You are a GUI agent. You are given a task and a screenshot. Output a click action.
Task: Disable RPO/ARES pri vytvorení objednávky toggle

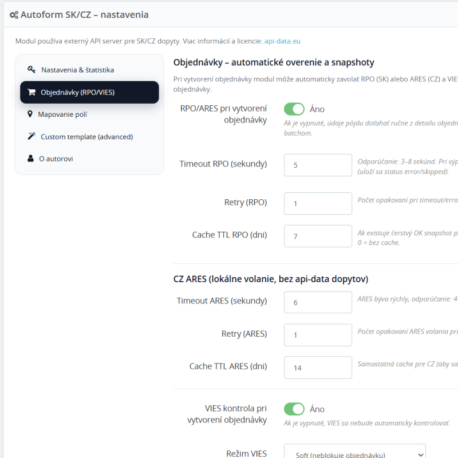[294, 109]
